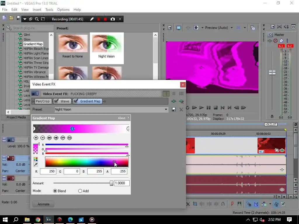Viewport: 299px width, 224px height.
Task: Delete the preset with X icon
Action: (x=181, y=110)
